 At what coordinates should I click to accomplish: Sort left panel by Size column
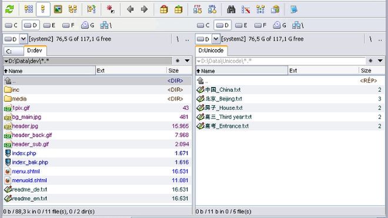(x=179, y=71)
